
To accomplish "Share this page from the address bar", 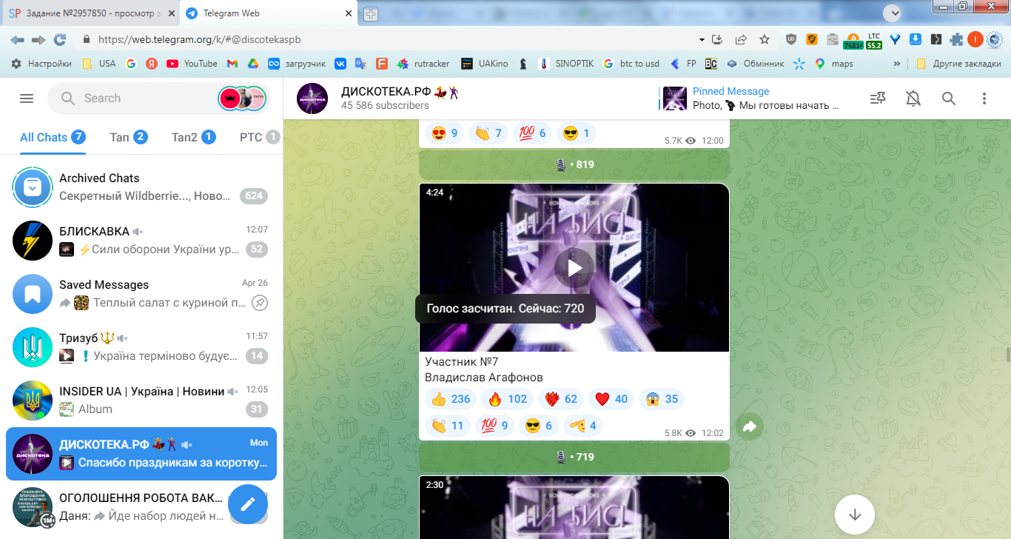I will coord(741,40).
